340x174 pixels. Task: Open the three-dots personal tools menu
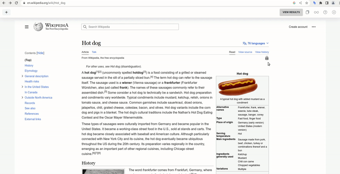[x=314, y=27]
